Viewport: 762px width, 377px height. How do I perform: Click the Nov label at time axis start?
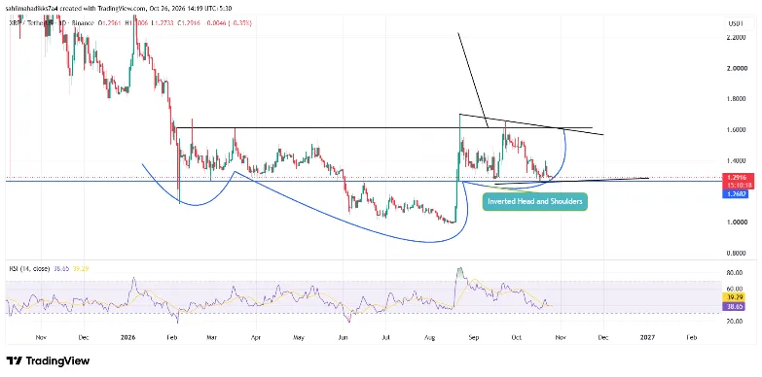pyautogui.click(x=41, y=337)
